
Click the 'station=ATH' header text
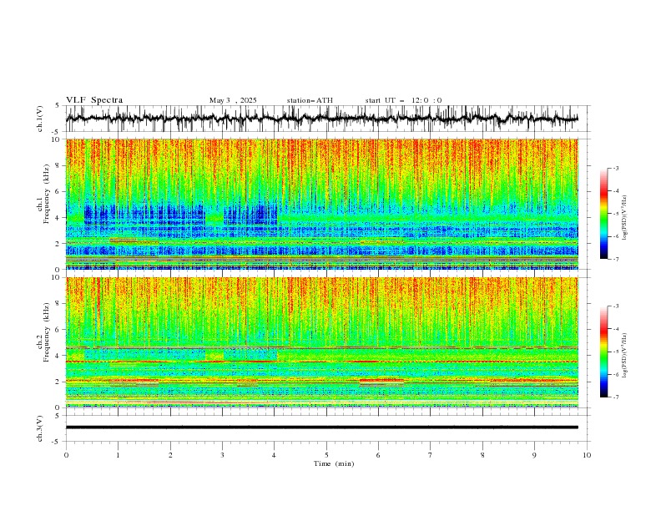click(x=310, y=100)
